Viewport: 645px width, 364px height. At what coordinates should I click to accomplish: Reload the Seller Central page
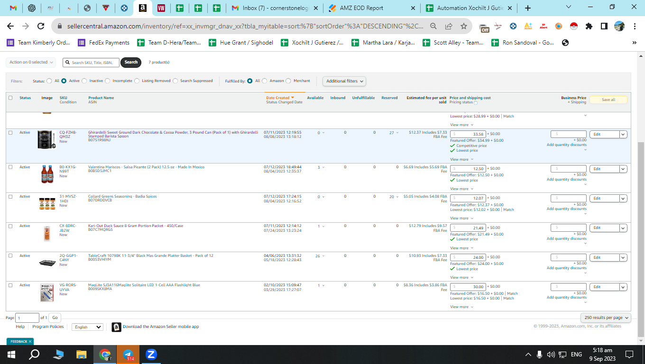[41, 27]
